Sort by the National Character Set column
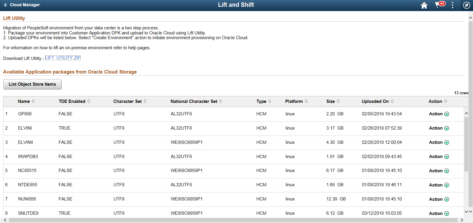The height and width of the screenshot is (223, 473). (x=196, y=101)
